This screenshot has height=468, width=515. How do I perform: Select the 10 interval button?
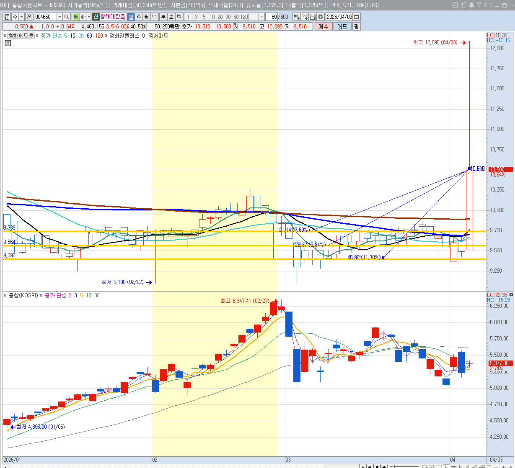point(212,17)
